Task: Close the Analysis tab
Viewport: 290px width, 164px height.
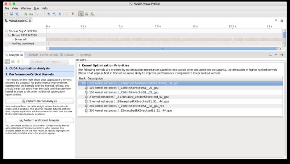Action: tap(21, 55)
